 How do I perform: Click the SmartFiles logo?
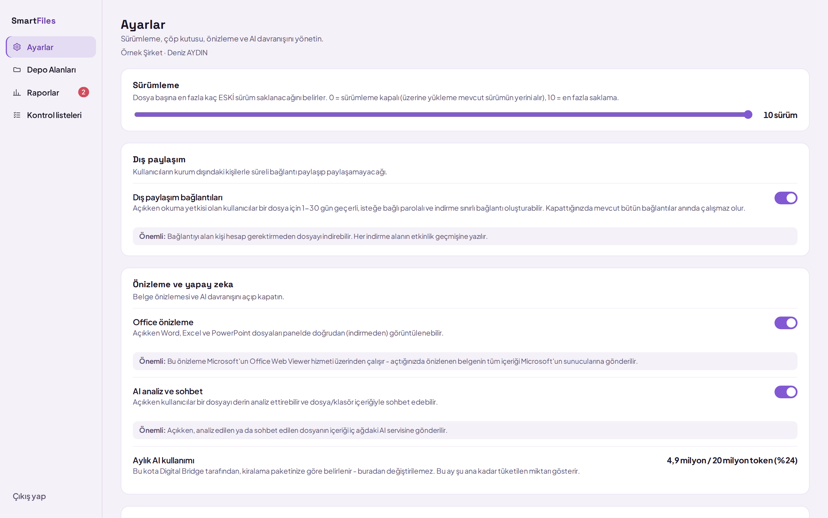click(x=34, y=20)
